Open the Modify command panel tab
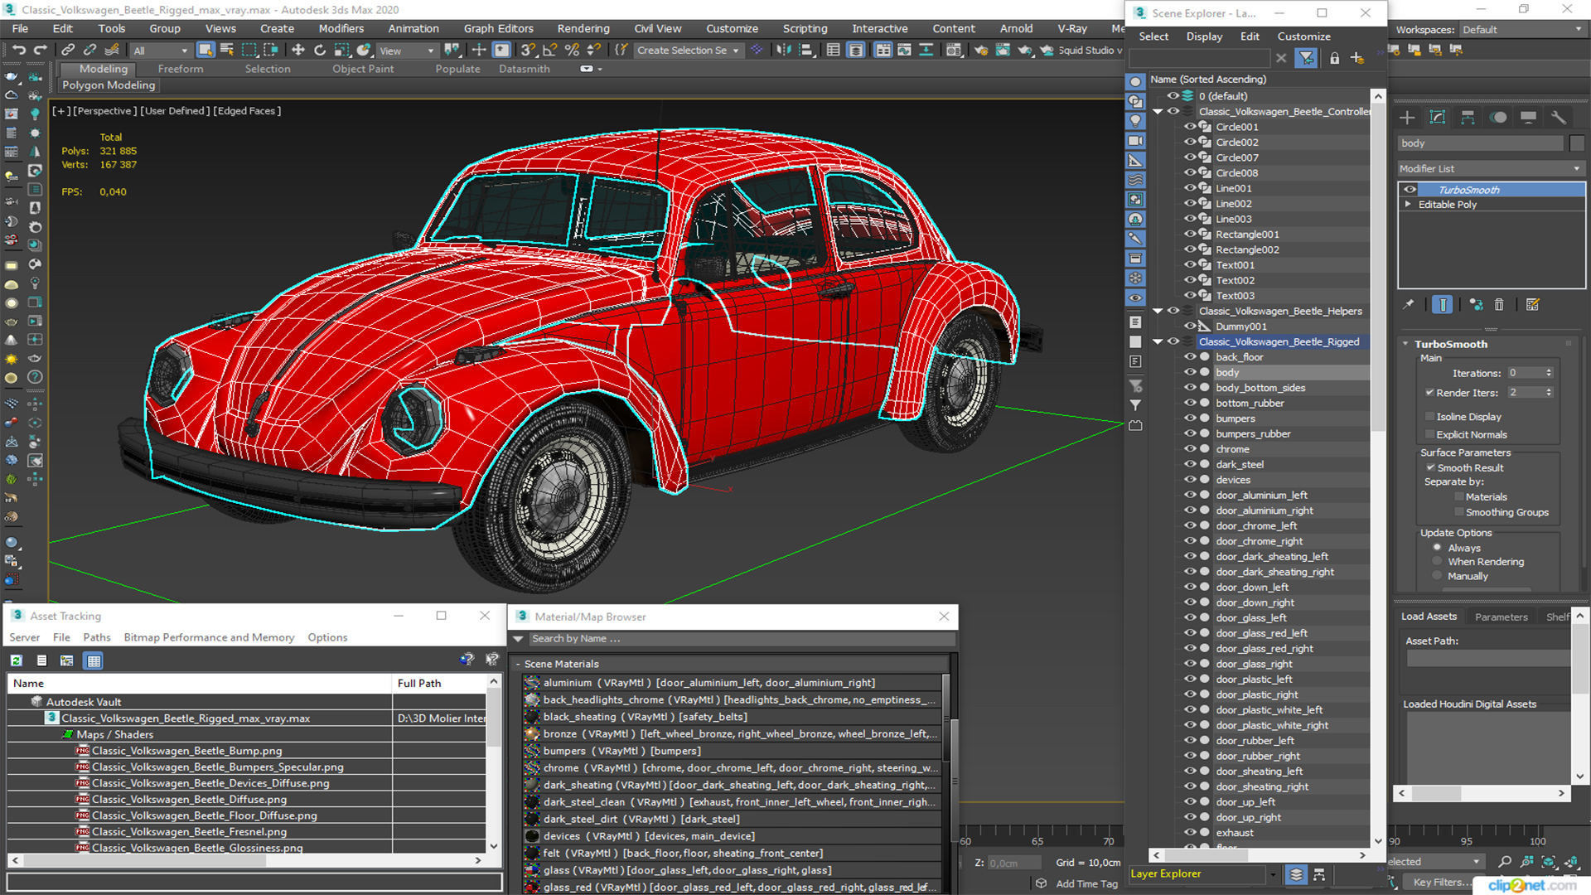This screenshot has width=1591, height=895. 1438,118
